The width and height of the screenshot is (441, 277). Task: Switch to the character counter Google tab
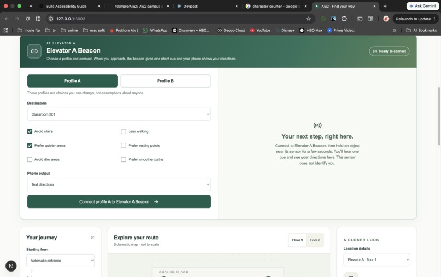point(276,6)
